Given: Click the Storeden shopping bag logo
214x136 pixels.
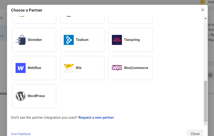Looking at the screenshot, I should coord(21,40).
